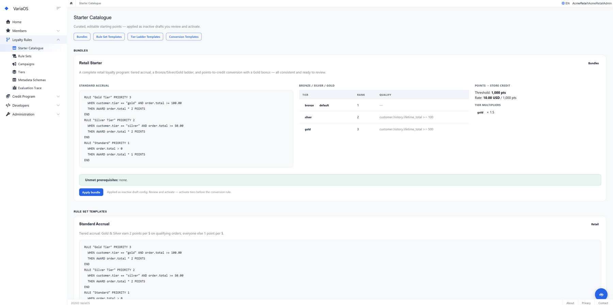Click the Home house icon in sidebar
The image size is (613, 305).
tap(8, 22)
